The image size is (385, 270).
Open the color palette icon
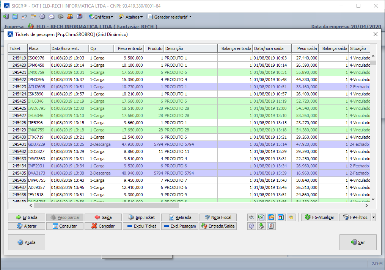click(291, 217)
